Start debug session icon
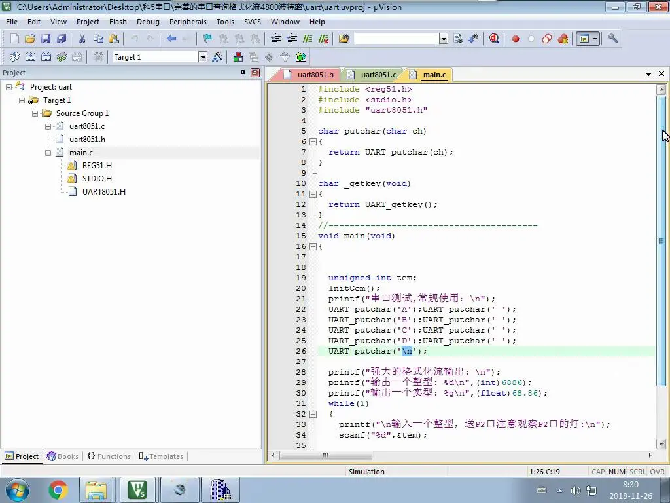 pyautogui.click(x=495, y=39)
